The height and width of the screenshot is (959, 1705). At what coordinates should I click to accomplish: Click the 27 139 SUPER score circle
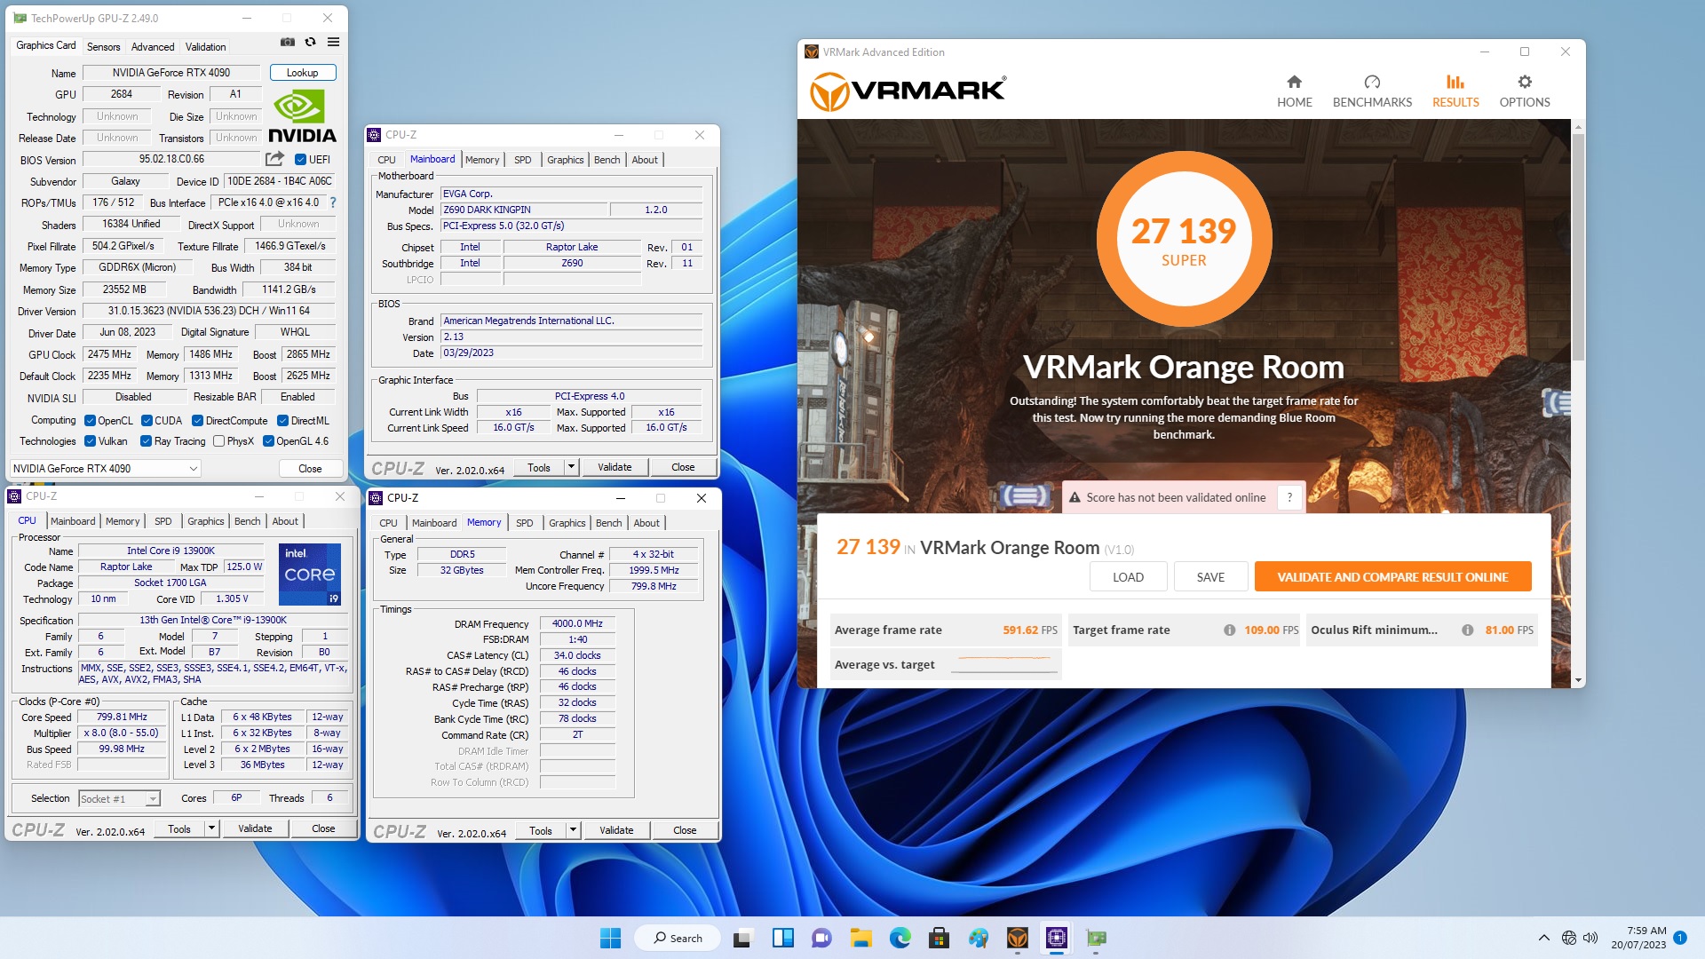click(1184, 239)
